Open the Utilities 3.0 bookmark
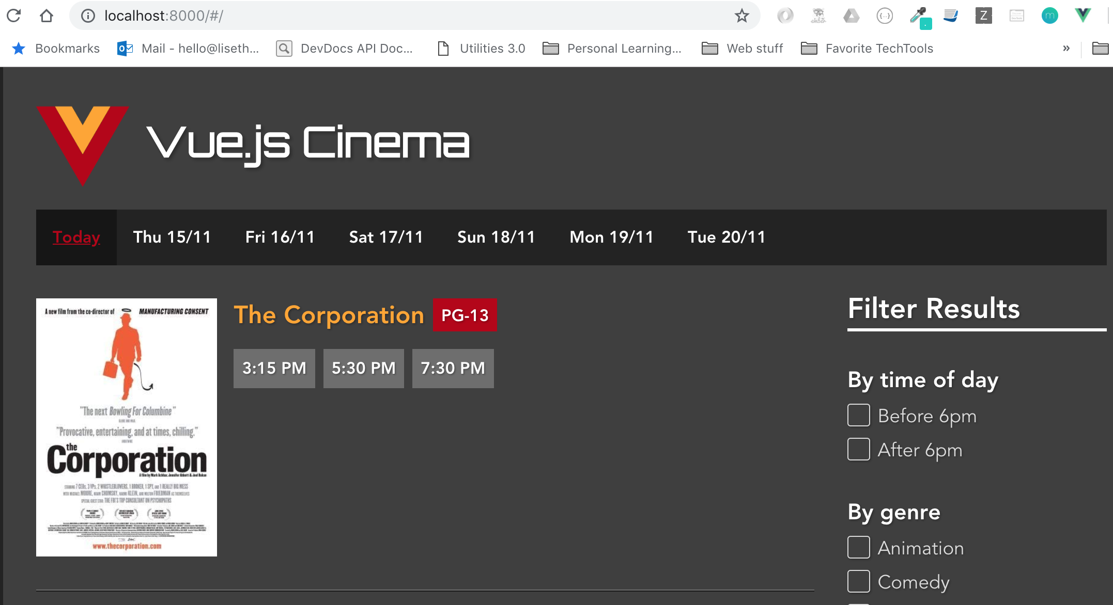Image resolution: width=1113 pixels, height=605 pixels. click(481, 49)
